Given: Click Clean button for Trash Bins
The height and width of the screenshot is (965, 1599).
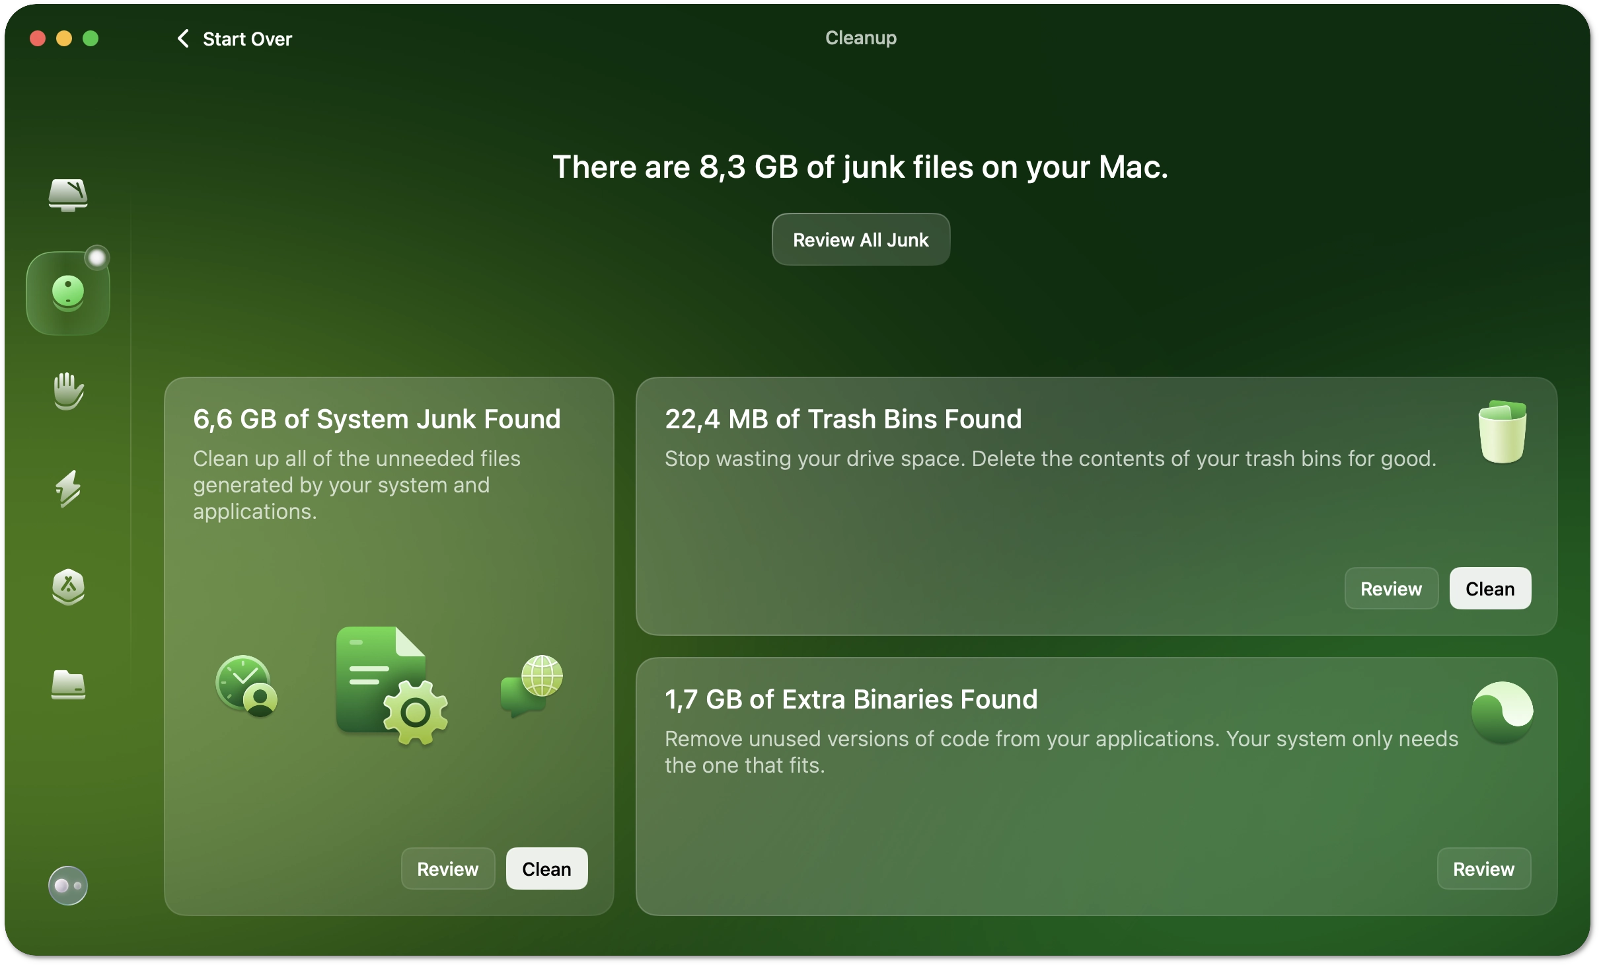Looking at the screenshot, I should point(1489,588).
